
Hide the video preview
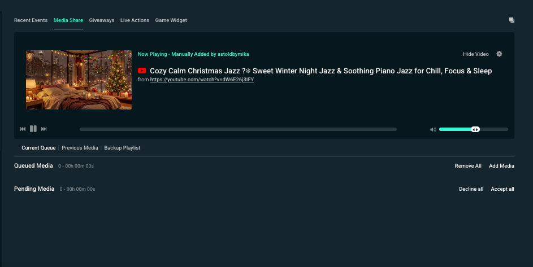pos(475,54)
